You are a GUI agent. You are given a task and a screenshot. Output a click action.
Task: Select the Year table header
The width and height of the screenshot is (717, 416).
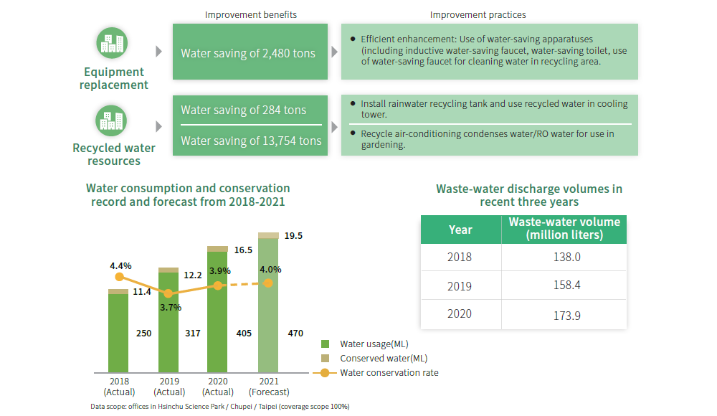tap(460, 230)
